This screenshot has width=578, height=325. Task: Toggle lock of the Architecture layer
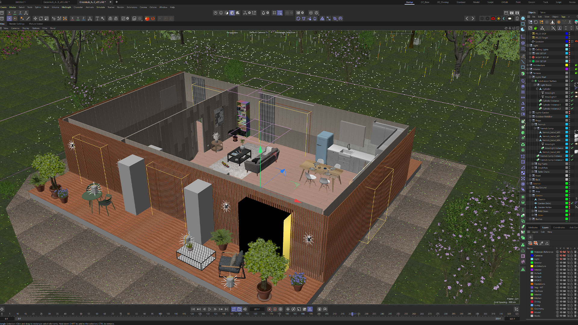click(x=571, y=266)
